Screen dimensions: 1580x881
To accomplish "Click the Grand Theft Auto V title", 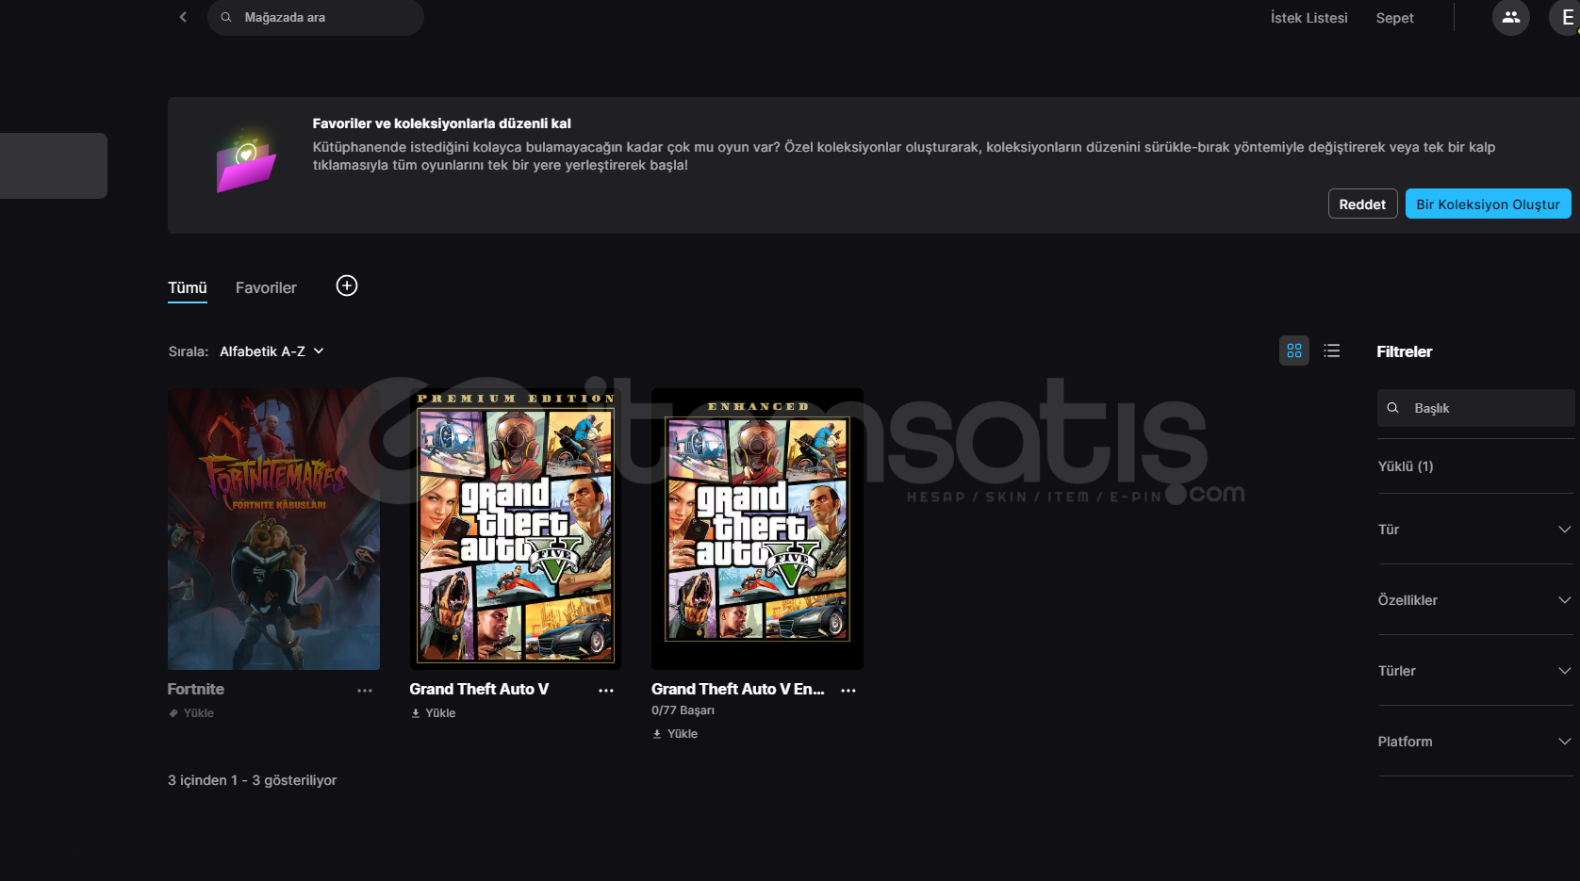I will pyautogui.click(x=479, y=690).
